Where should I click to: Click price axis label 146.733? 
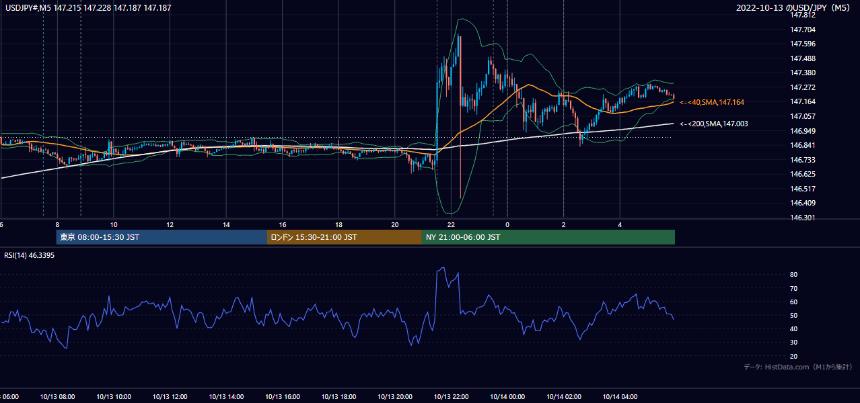[x=801, y=160]
